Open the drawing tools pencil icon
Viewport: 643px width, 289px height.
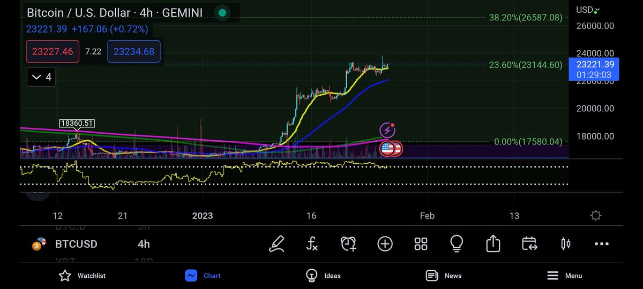click(276, 244)
